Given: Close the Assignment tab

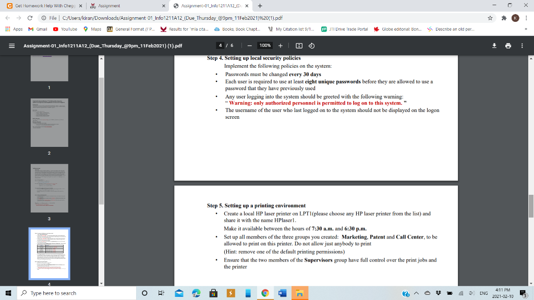Looking at the screenshot, I should tap(163, 6).
